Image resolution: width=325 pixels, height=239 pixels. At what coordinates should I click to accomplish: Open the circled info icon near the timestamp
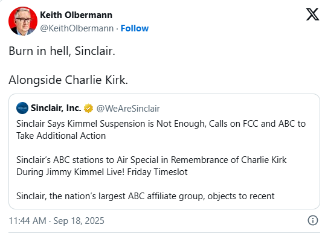coord(312,220)
